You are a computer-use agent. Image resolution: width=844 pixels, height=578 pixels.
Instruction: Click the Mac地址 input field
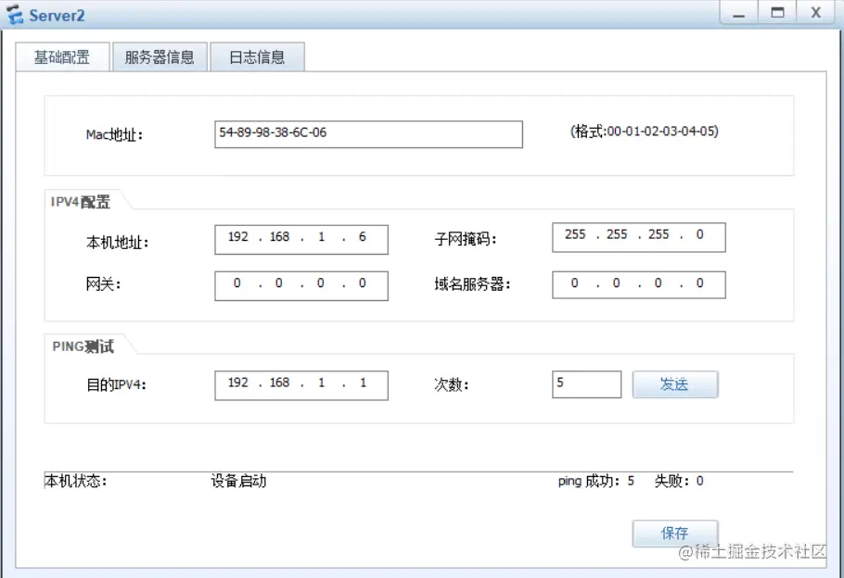click(x=369, y=134)
